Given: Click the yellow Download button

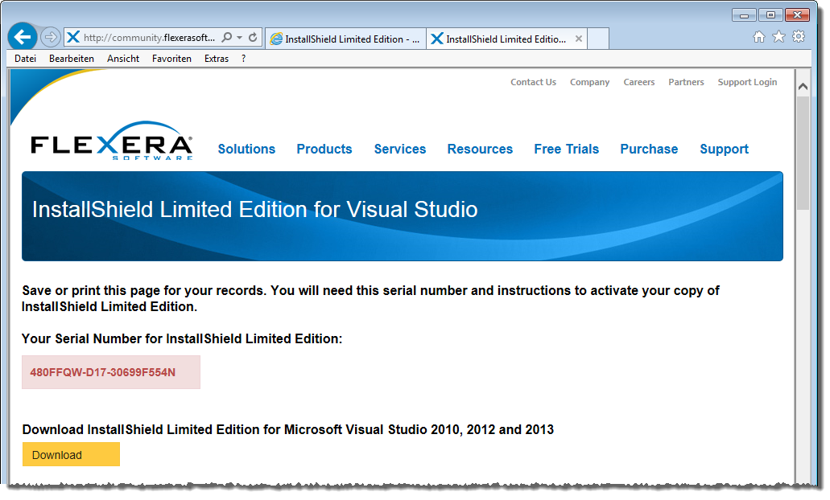Looking at the screenshot, I should (x=71, y=454).
